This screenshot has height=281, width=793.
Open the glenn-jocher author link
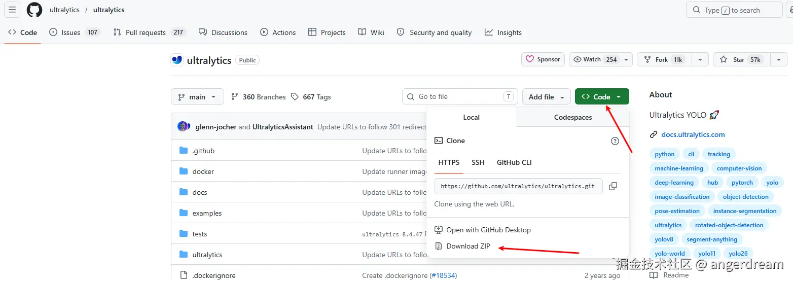[x=216, y=127]
